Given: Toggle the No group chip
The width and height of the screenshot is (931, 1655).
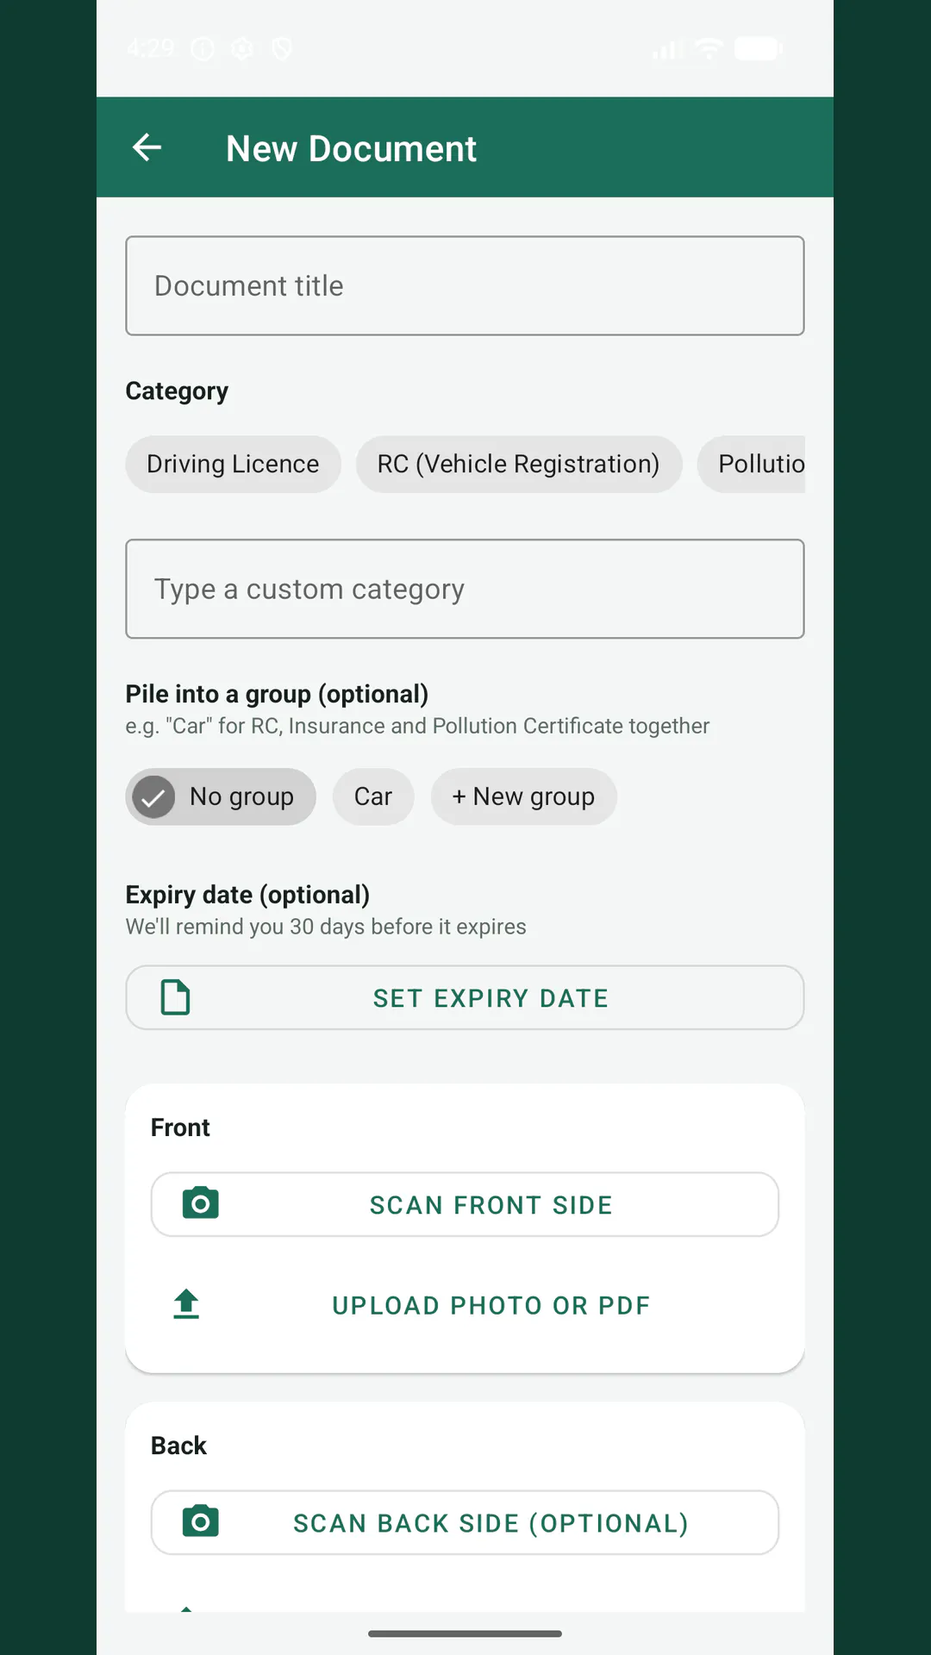Looking at the screenshot, I should pos(221,796).
